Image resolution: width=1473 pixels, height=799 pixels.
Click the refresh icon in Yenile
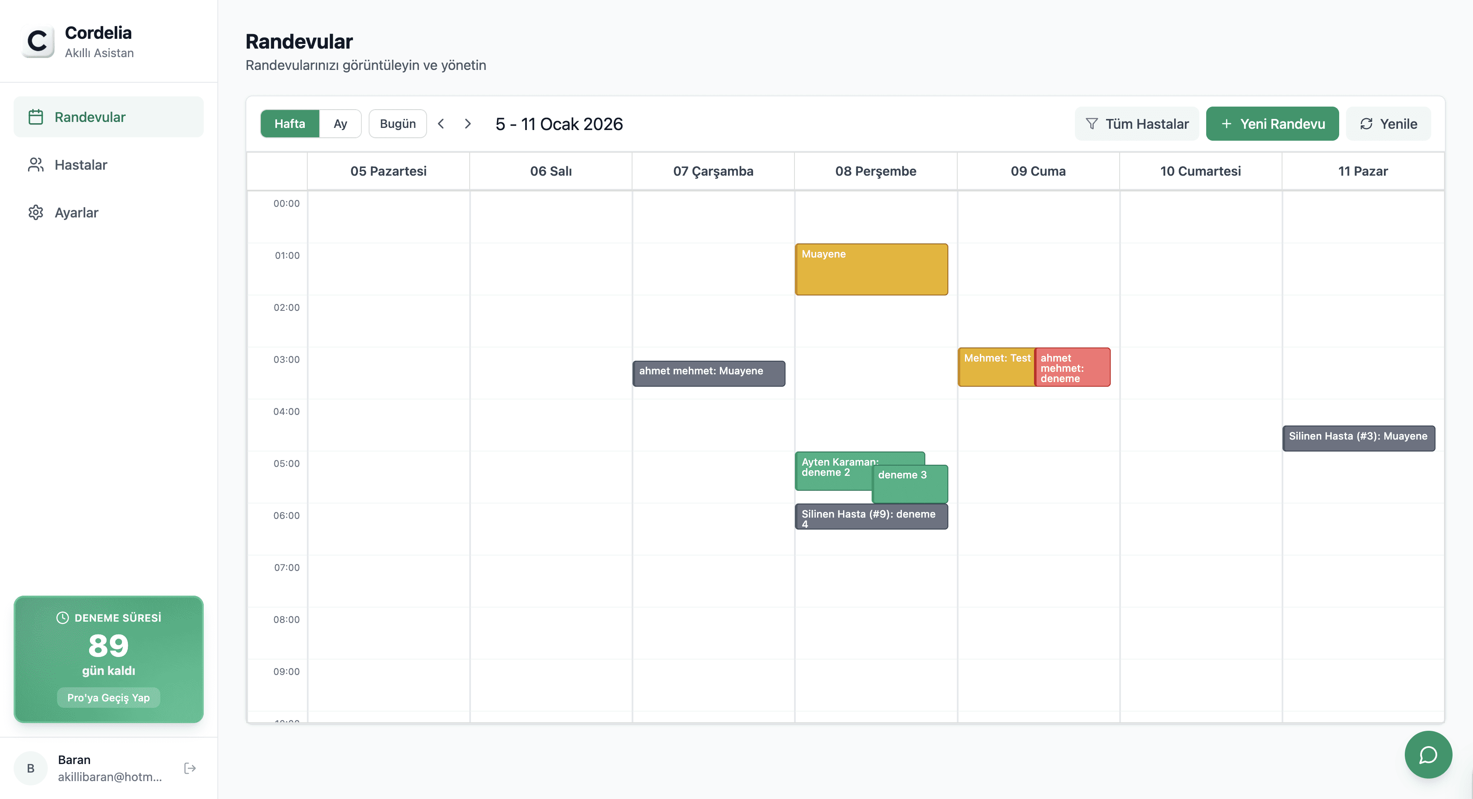[x=1366, y=124]
